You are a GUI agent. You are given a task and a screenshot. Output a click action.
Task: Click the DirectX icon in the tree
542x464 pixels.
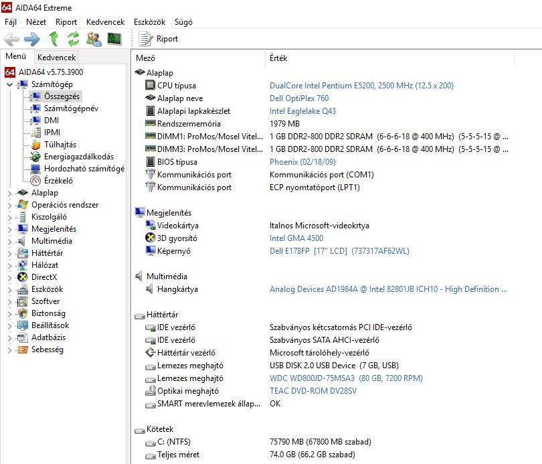click(23, 277)
